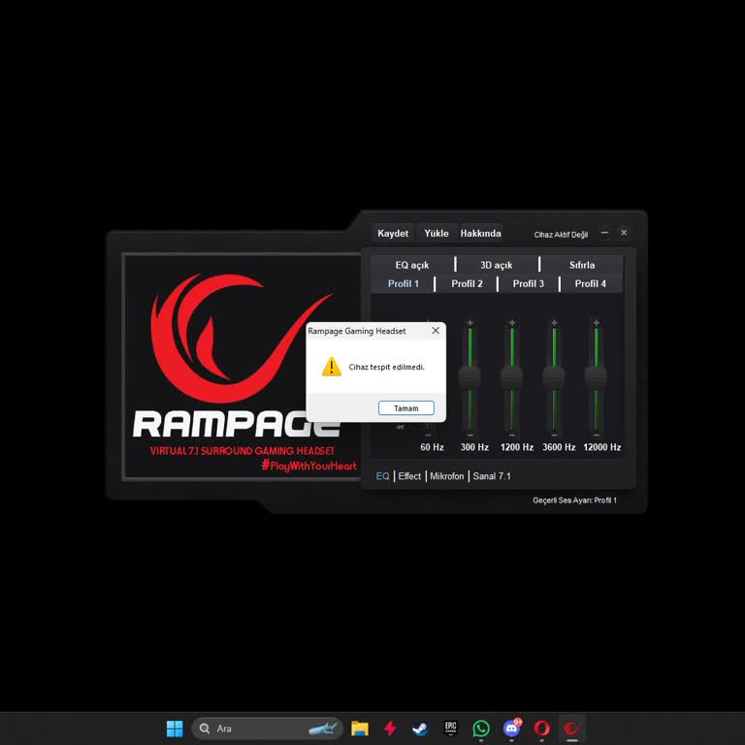
Task: Open WhatsApp from the taskbar
Action: [x=481, y=728]
